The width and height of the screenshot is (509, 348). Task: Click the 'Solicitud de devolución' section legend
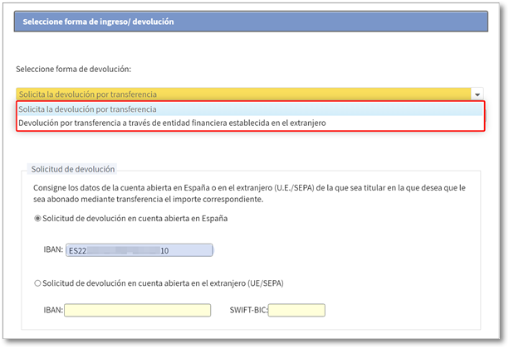[x=72, y=169]
